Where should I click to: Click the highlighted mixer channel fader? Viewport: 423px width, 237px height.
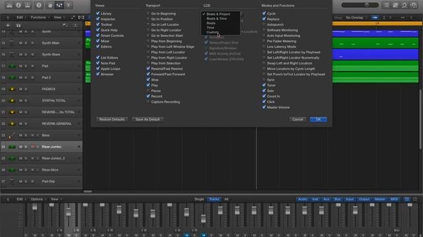(x=69, y=212)
